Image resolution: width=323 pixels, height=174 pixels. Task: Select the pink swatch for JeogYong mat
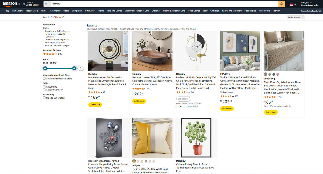pos(278,74)
